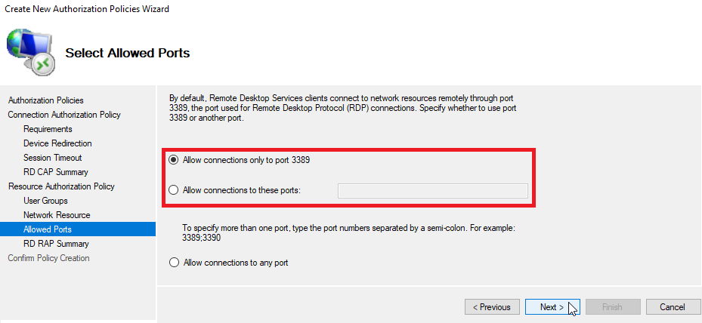This screenshot has height=323, width=702.
Task: Open the RD RAP Summary step
Action: coord(56,243)
